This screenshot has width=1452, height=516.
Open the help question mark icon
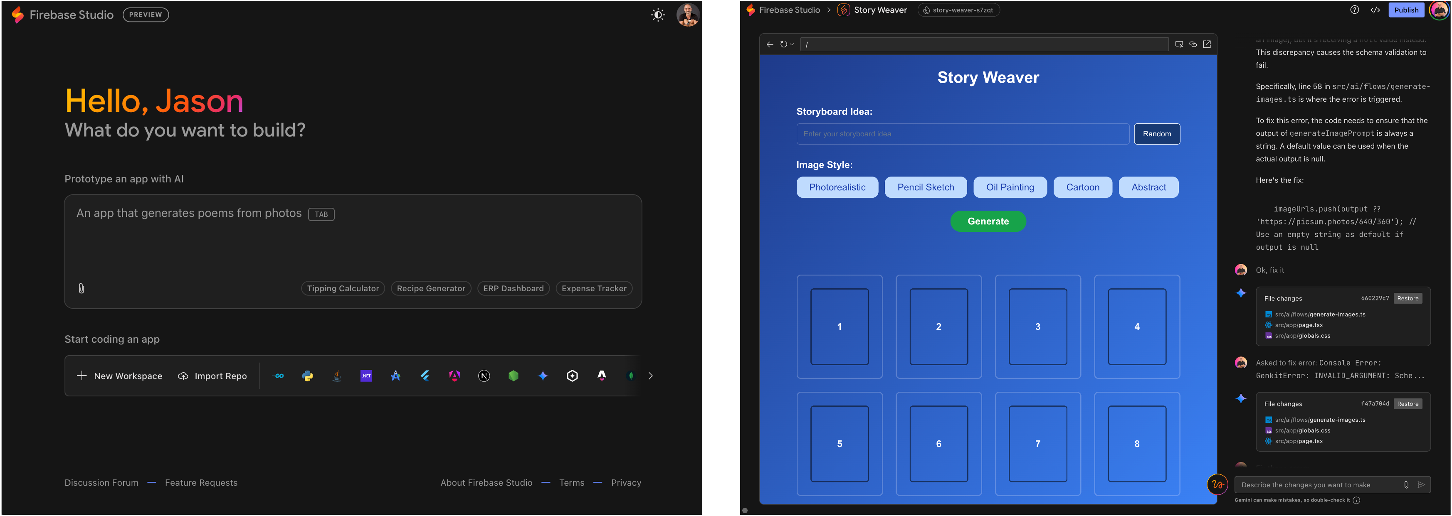(1354, 10)
